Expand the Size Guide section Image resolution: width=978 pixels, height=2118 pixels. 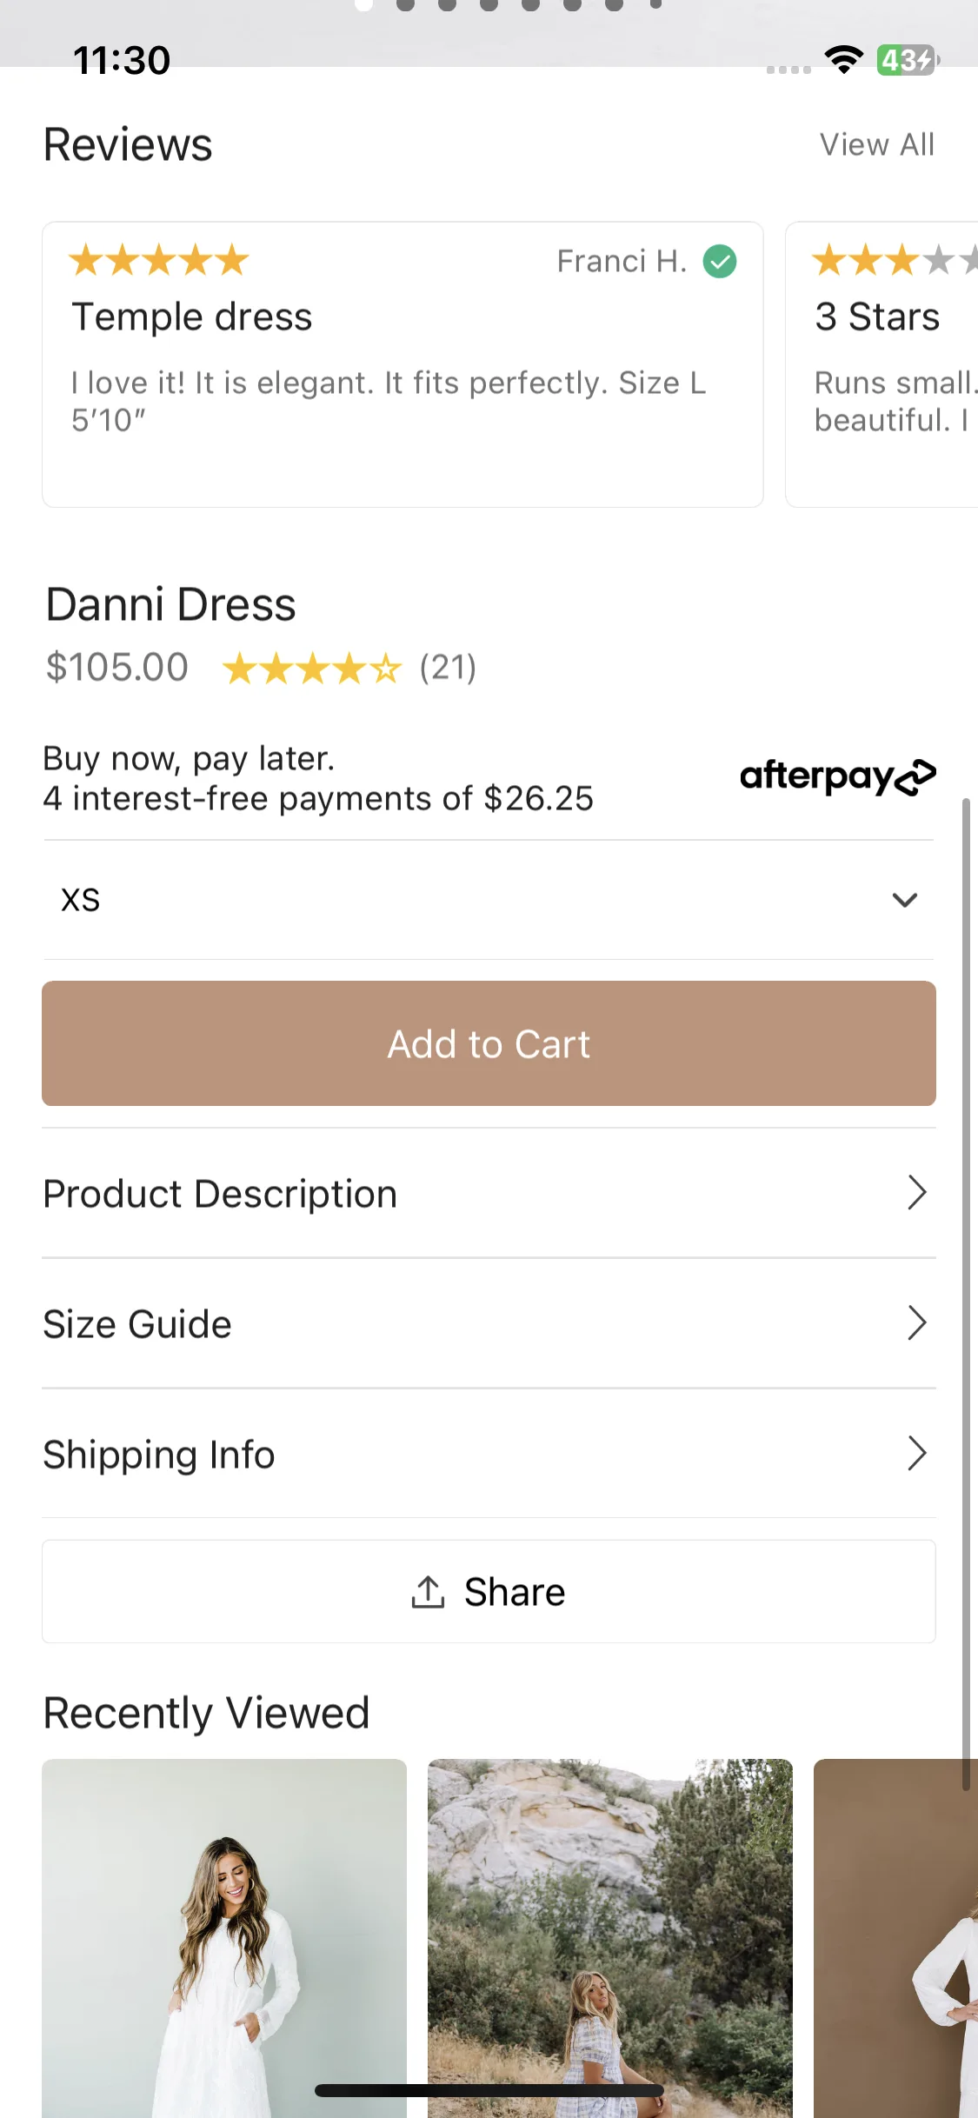click(x=489, y=1323)
